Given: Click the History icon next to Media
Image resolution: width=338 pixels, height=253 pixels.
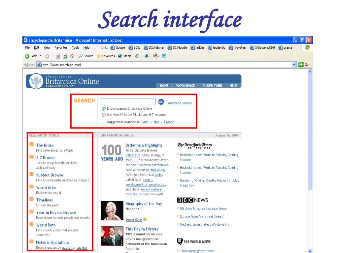Looking at the screenshot, I should pyautogui.click(x=137, y=56).
